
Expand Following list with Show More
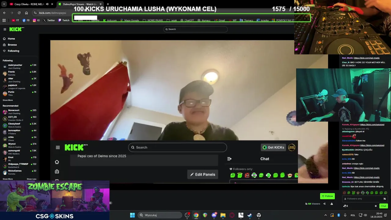click(x=8, y=100)
